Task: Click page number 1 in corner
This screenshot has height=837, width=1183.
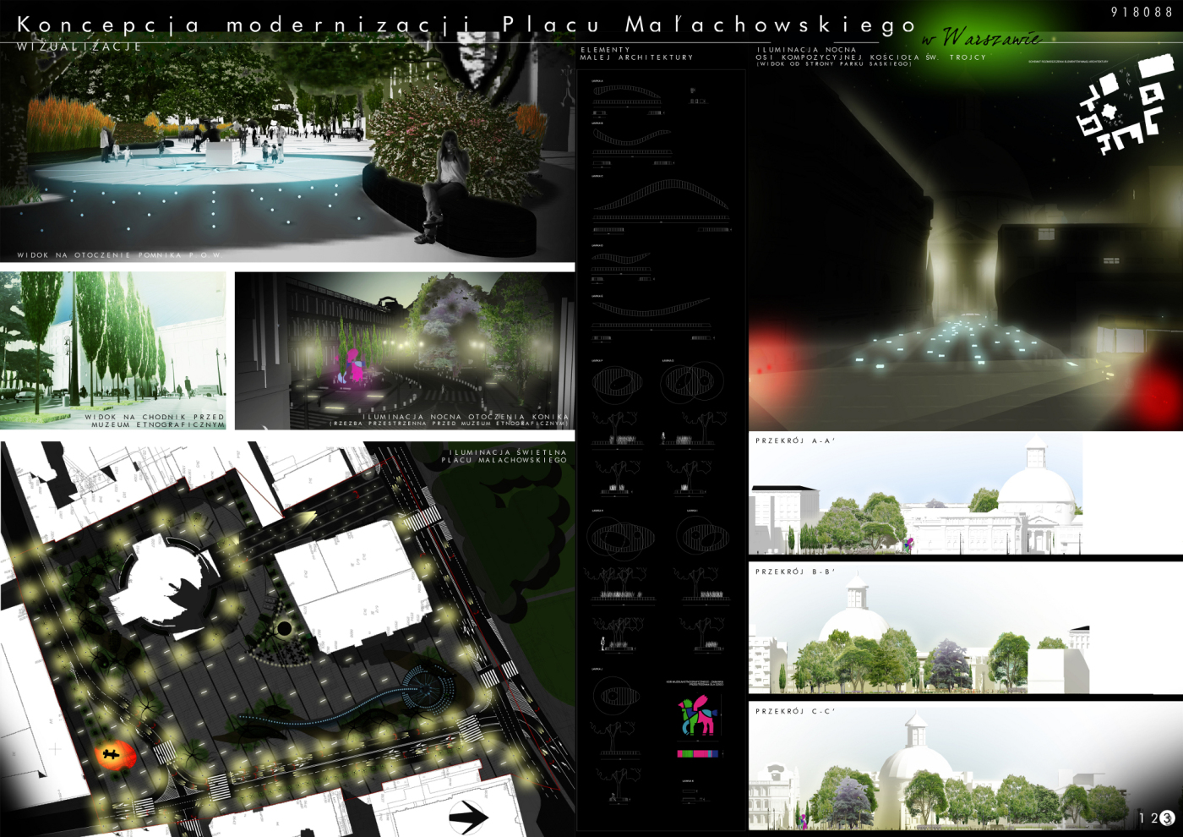Action: coord(1142,818)
